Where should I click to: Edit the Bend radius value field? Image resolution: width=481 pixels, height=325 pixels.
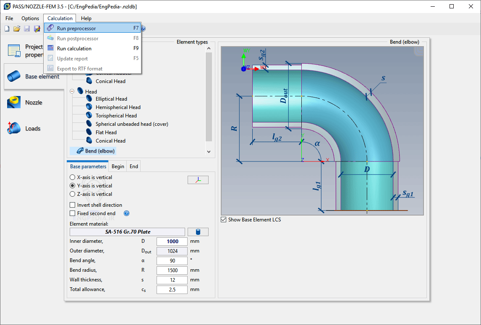coord(172,270)
